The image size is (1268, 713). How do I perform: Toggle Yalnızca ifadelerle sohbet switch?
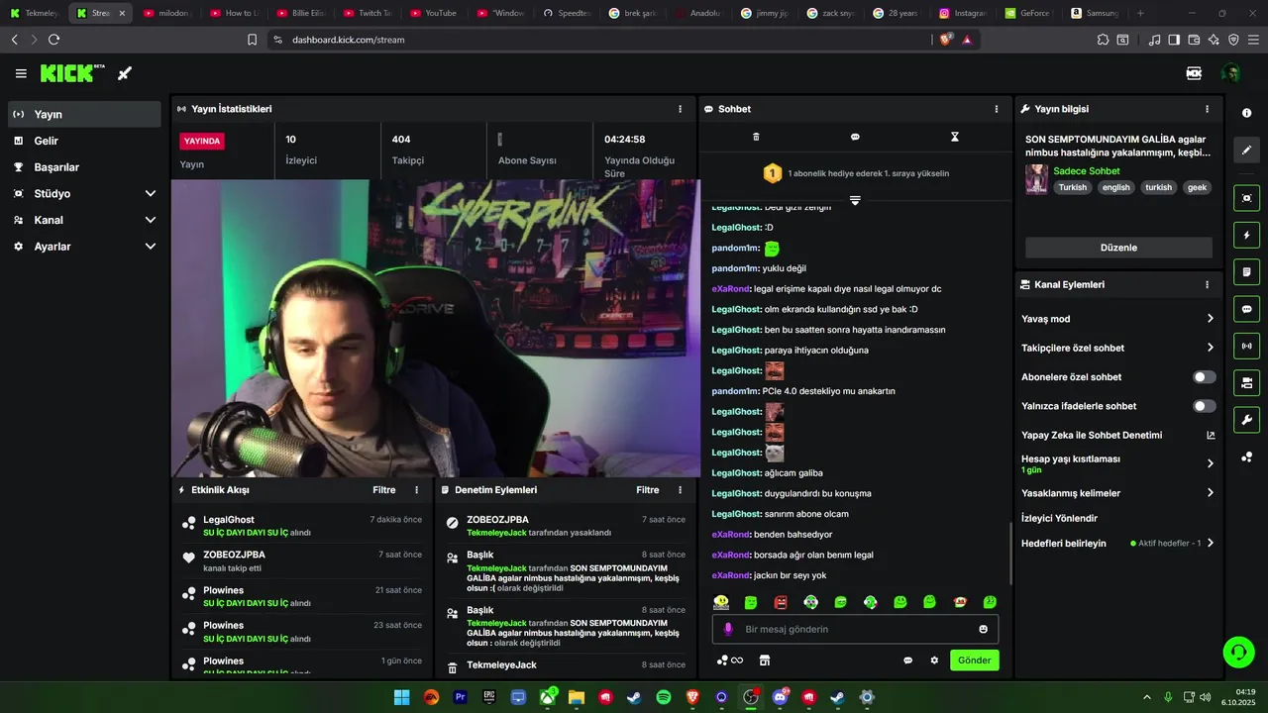click(x=1205, y=406)
